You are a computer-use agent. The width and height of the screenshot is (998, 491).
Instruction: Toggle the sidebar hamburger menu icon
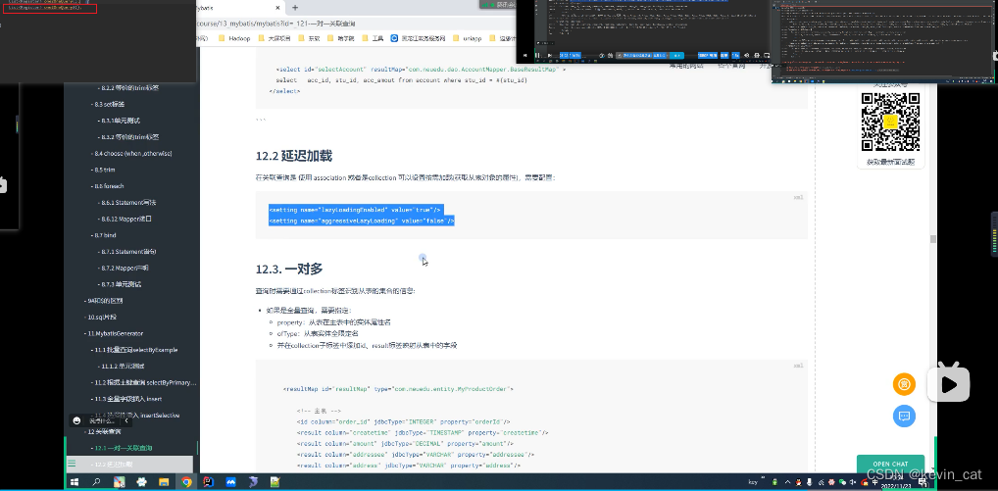pos(72,464)
